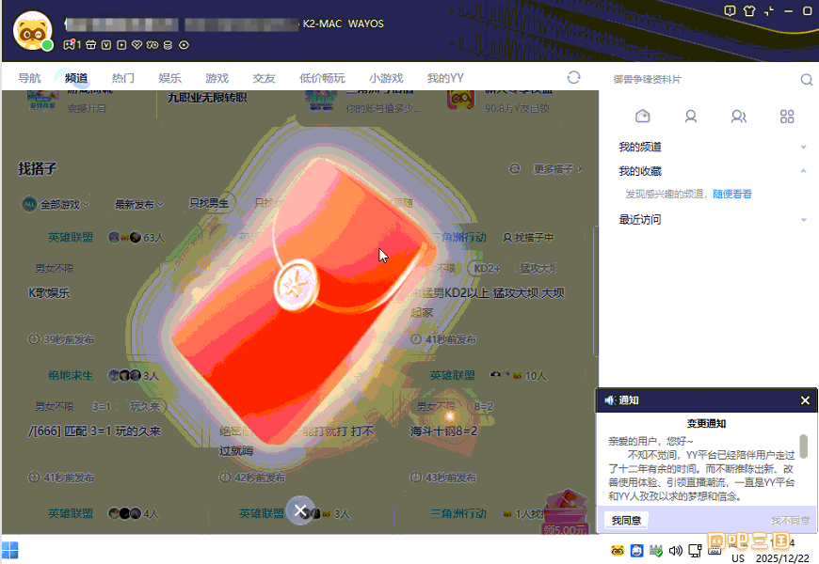Click the main content vertical scrollbar
Screen dimensions: 819x564
[596, 292]
